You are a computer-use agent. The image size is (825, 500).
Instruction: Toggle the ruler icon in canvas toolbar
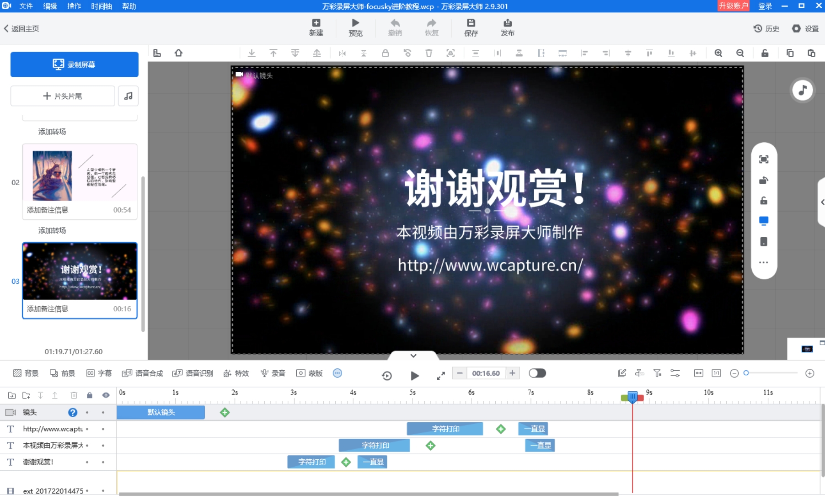click(157, 53)
